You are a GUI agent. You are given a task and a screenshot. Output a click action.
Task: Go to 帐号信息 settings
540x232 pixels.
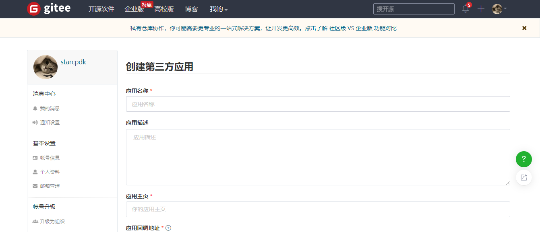point(50,158)
